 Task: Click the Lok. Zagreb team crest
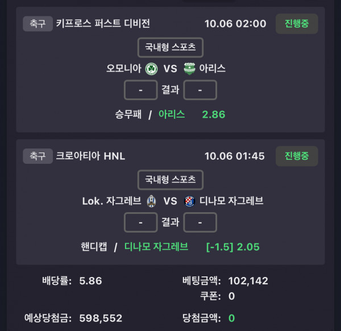point(151,201)
